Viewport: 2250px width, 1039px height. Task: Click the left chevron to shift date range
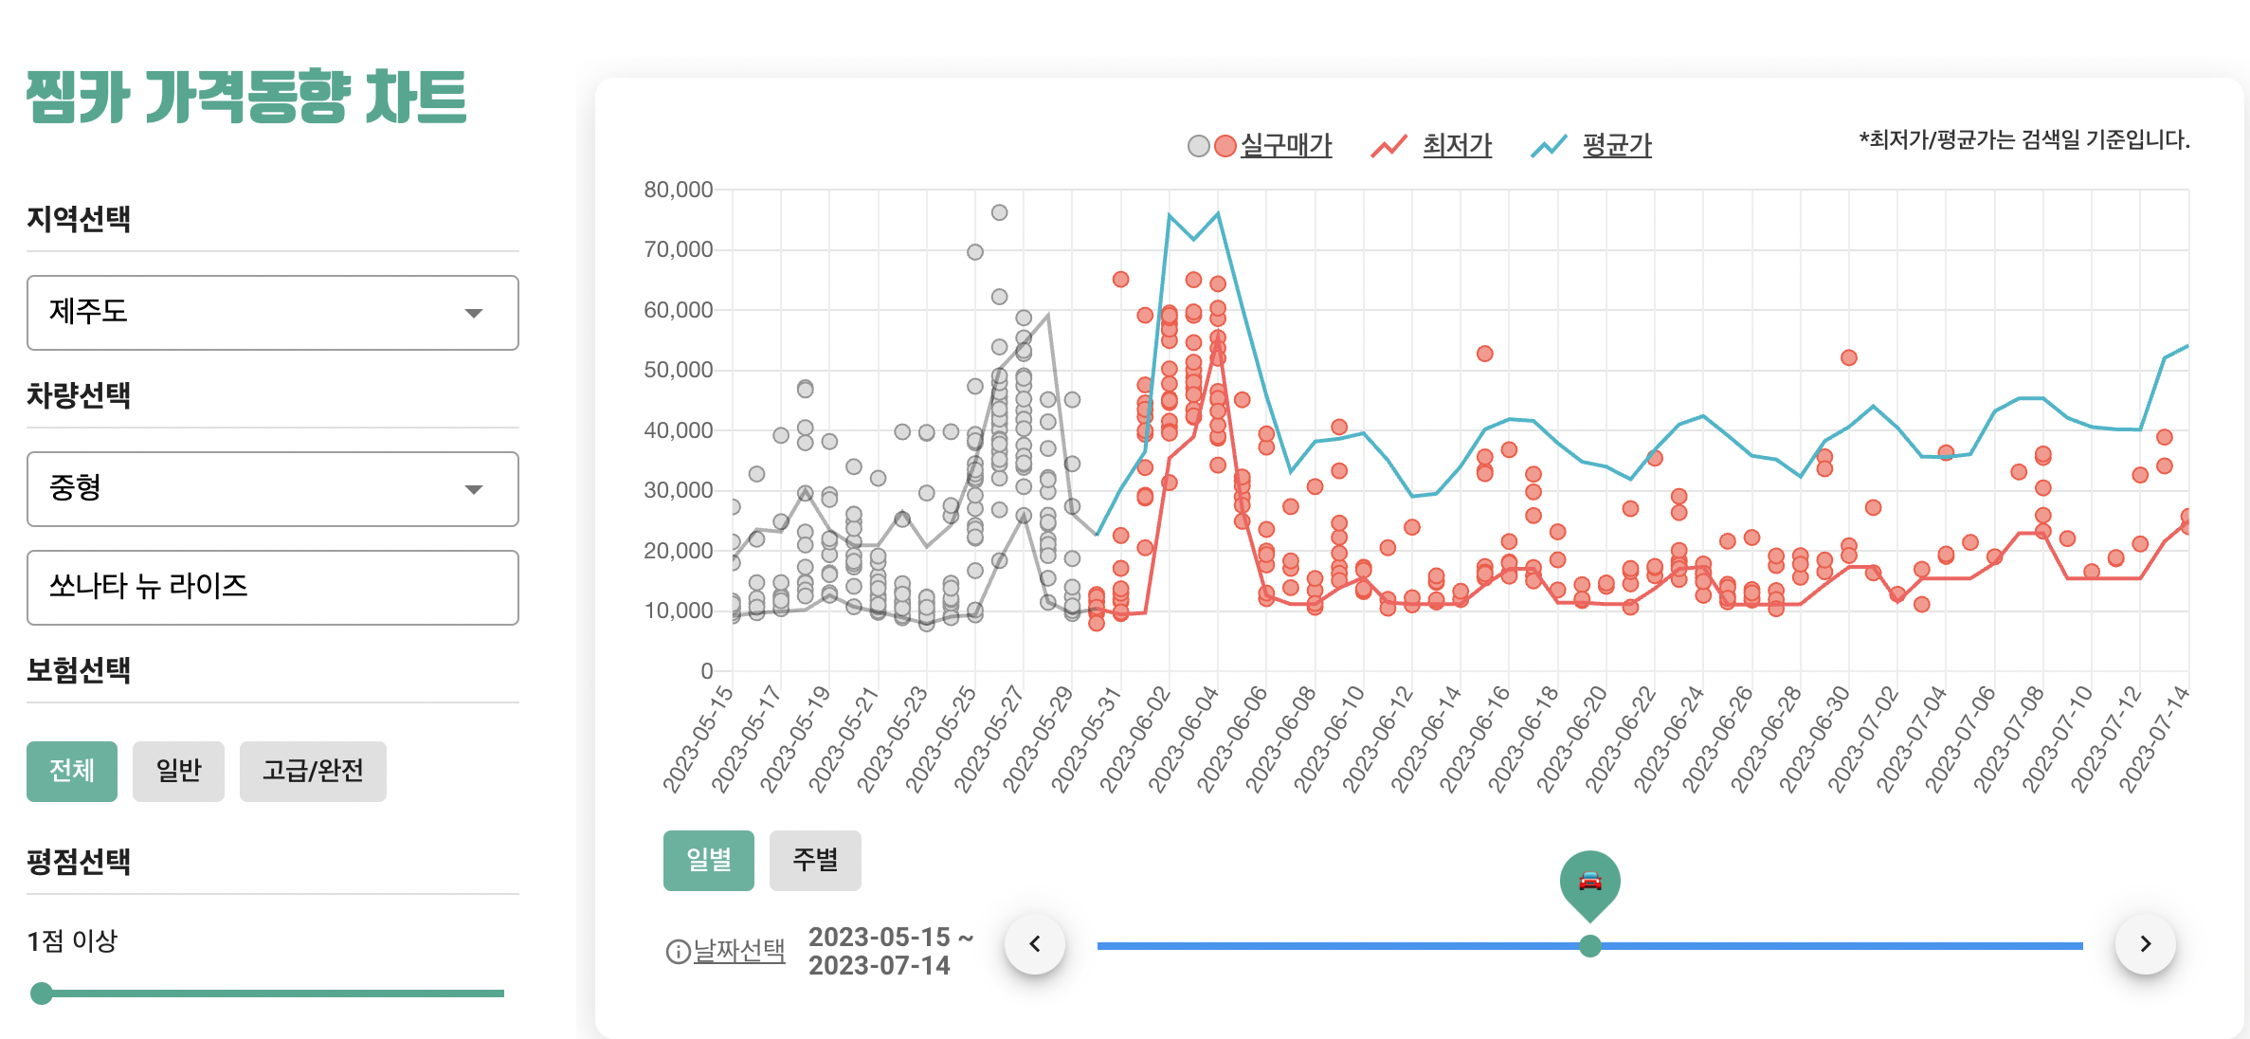tap(1036, 943)
